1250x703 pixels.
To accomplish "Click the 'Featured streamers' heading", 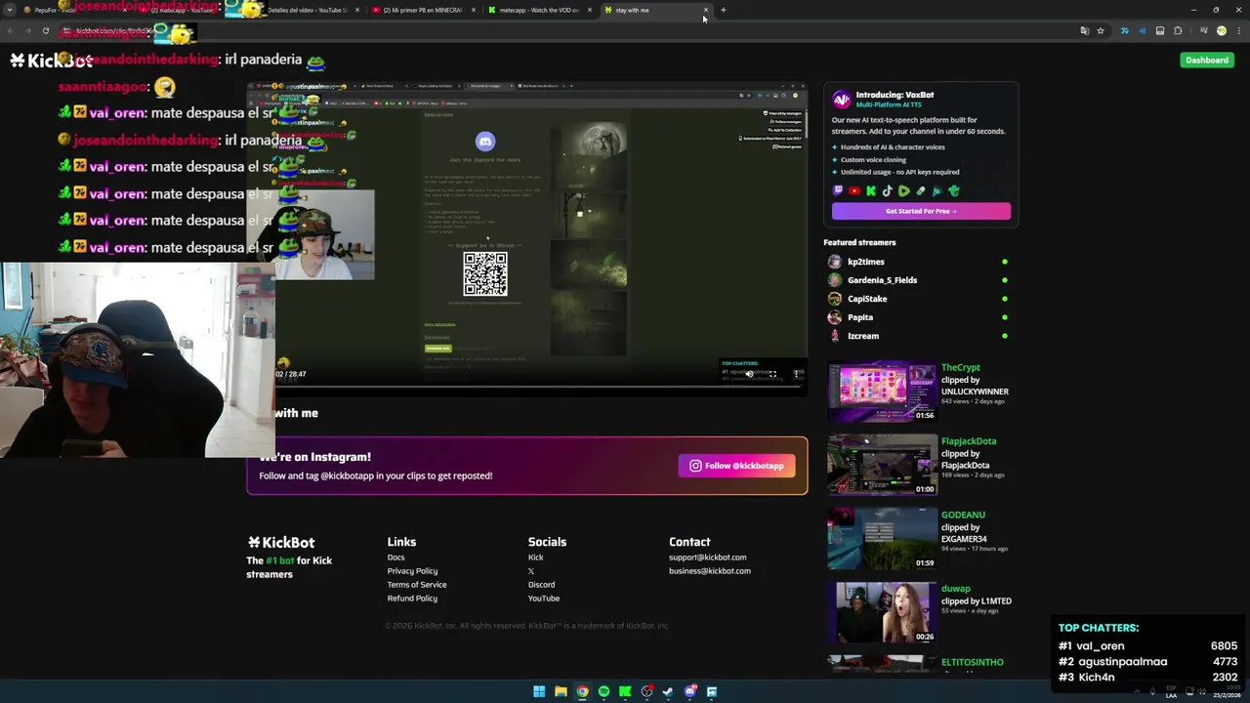I will tap(859, 242).
